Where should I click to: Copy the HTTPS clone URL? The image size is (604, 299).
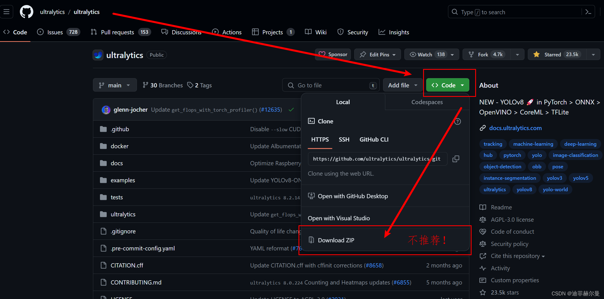pos(456,159)
